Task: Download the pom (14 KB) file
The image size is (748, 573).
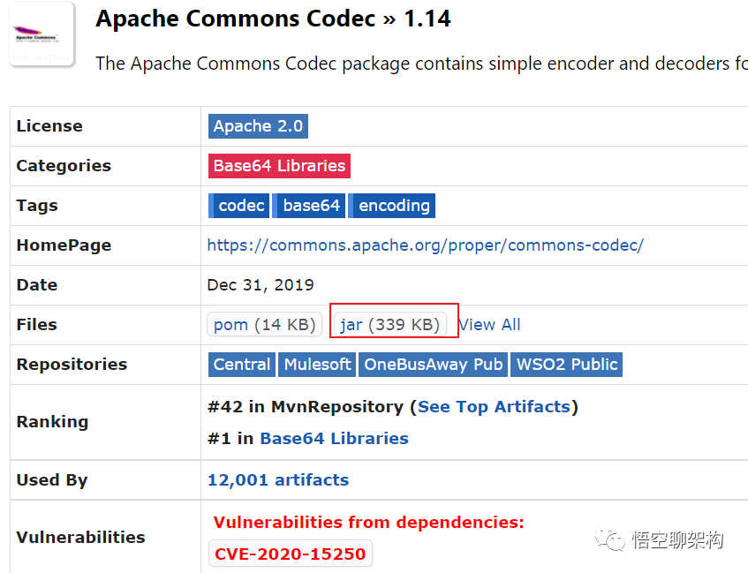Action: (x=264, y=325)
